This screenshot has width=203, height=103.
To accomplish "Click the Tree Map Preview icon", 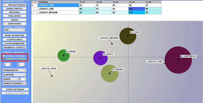I will (5, 5).
